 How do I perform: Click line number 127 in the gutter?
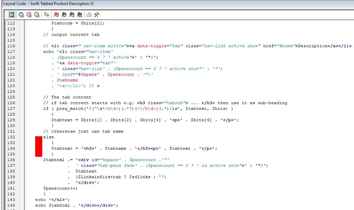tap(11, 109)
